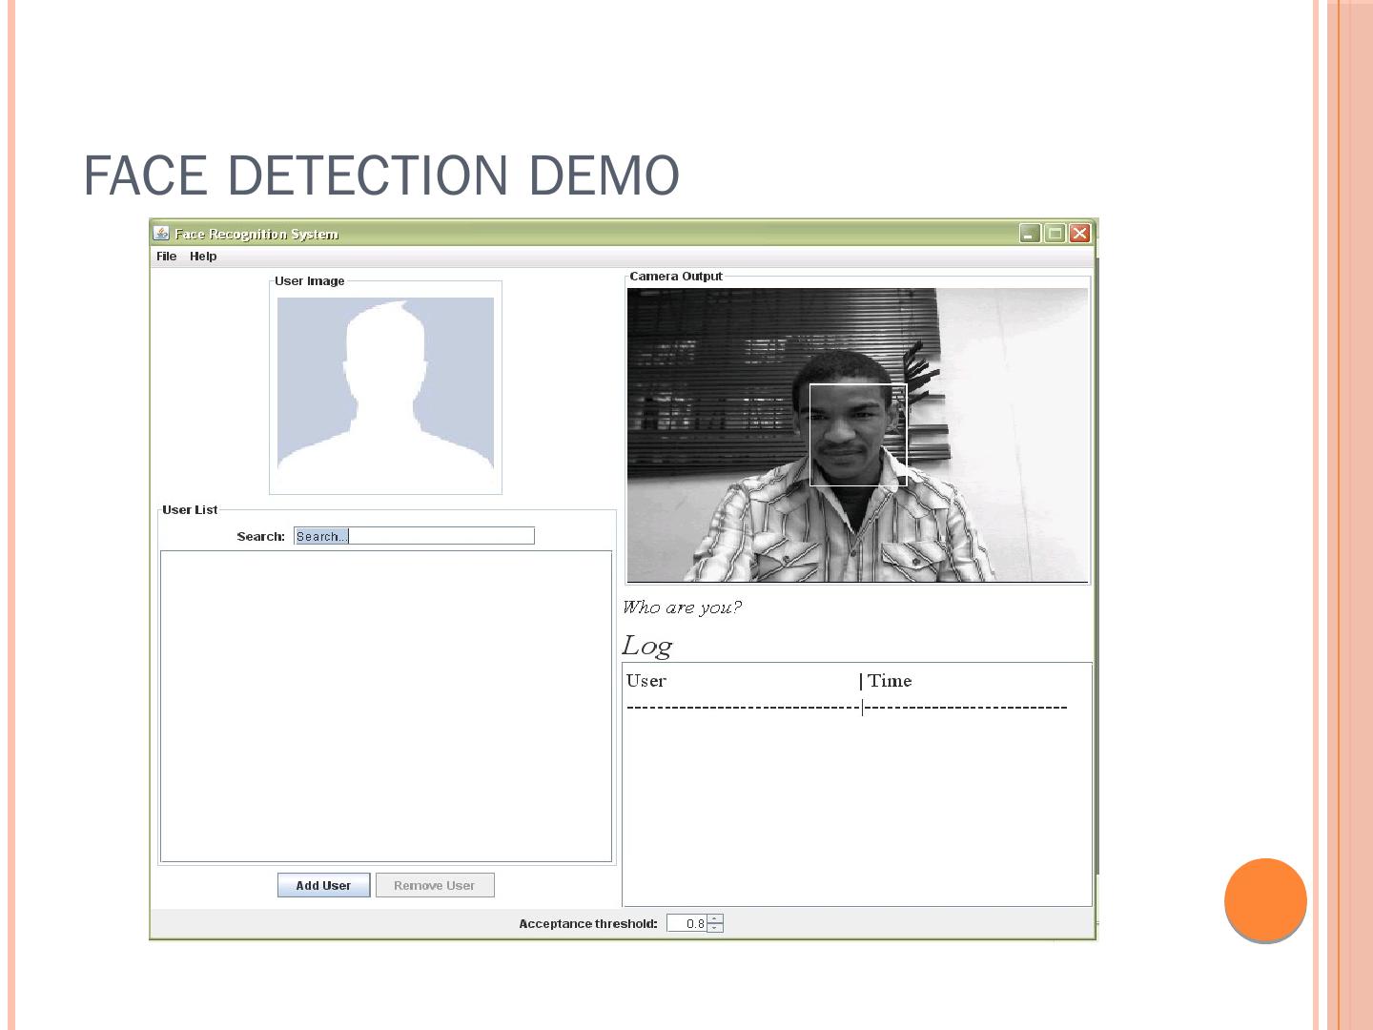Click the Java icon in the title bar
This screenshot has height=1030, width=1373.
point(162,234)
